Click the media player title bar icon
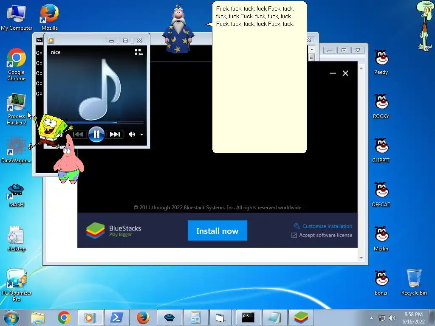This screenshot has height=326, width=435. click(x=51, y=40)
